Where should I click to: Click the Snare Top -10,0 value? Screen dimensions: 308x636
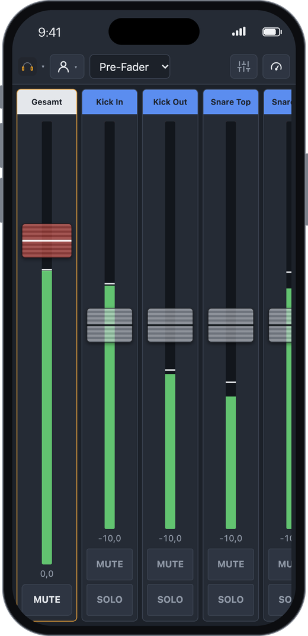[x=230, y=538]
